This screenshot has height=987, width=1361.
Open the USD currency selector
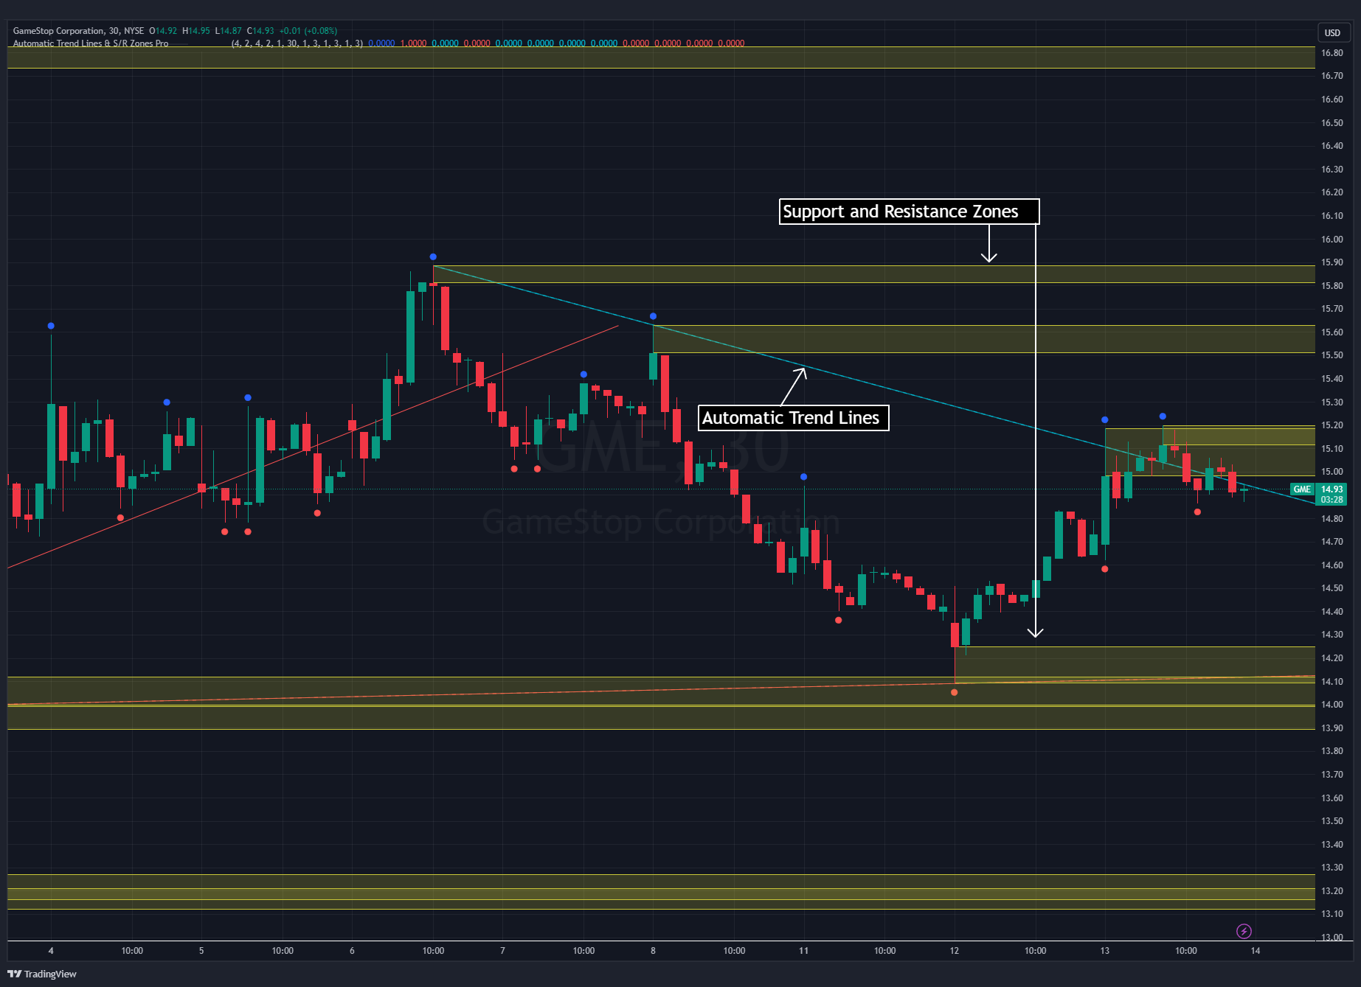pos(1332,32)
